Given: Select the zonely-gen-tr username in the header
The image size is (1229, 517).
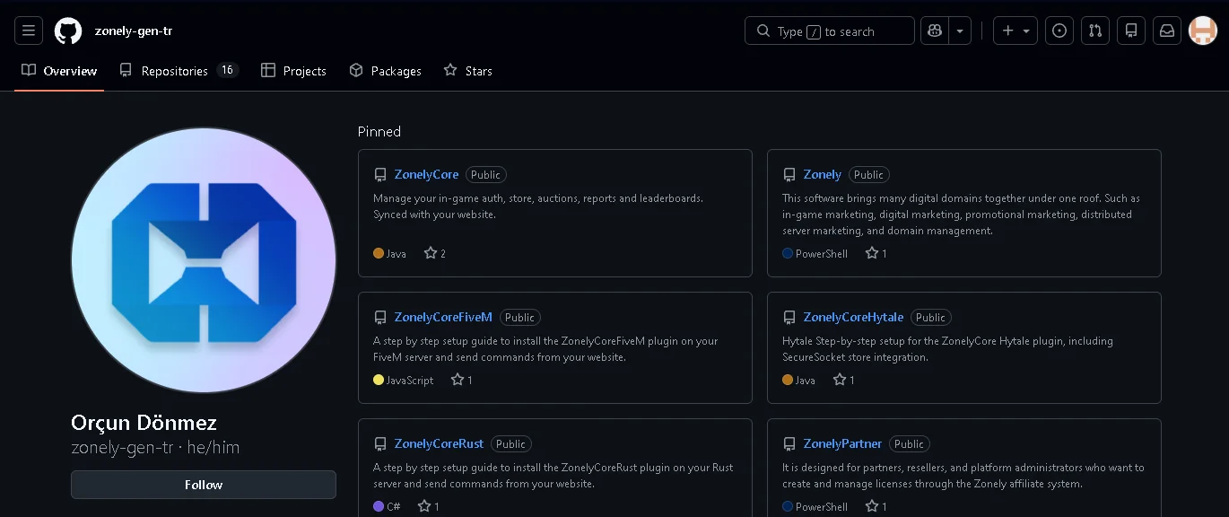Looking at the screenshot, I should tap(134, 31).
